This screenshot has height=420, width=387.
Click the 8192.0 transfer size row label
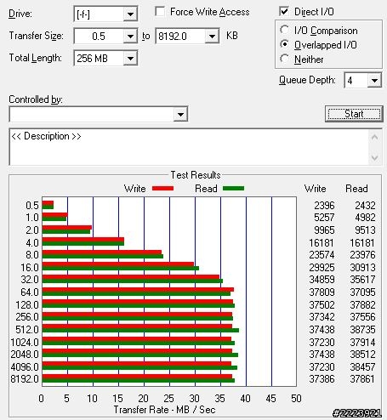(x=25, y=378)
